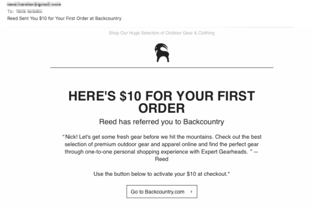Viewport: 313px width, 214px height.
Task: Click the "To:" label in the header
Action: 10,11
